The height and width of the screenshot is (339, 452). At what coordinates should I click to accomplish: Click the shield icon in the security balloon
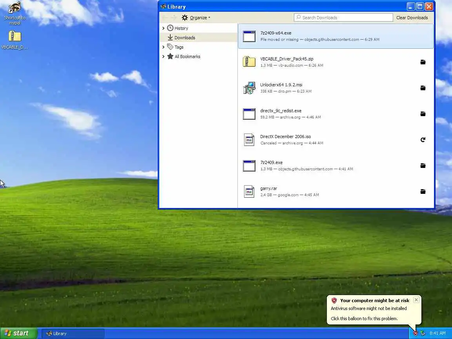[334, 301]
